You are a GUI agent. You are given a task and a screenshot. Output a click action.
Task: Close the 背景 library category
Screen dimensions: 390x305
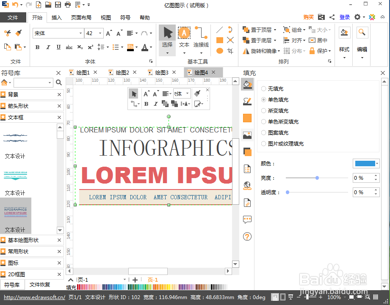(59, 95)
